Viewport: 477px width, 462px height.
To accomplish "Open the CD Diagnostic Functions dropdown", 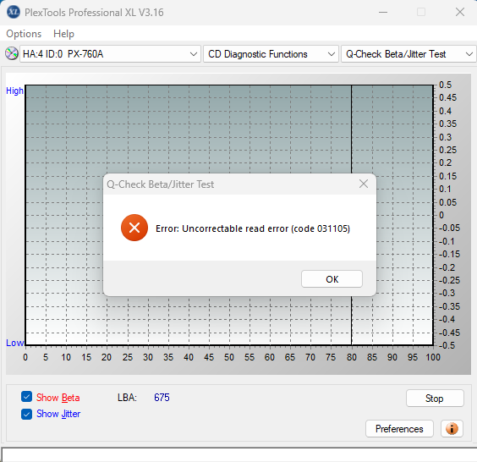I will pyautogui.click(x=271, y=54).
